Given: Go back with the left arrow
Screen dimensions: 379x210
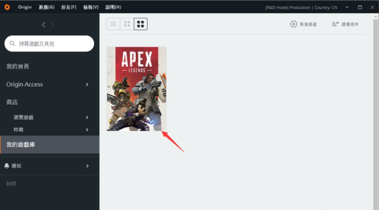Looking at the screenshot, I should point(44,25).
